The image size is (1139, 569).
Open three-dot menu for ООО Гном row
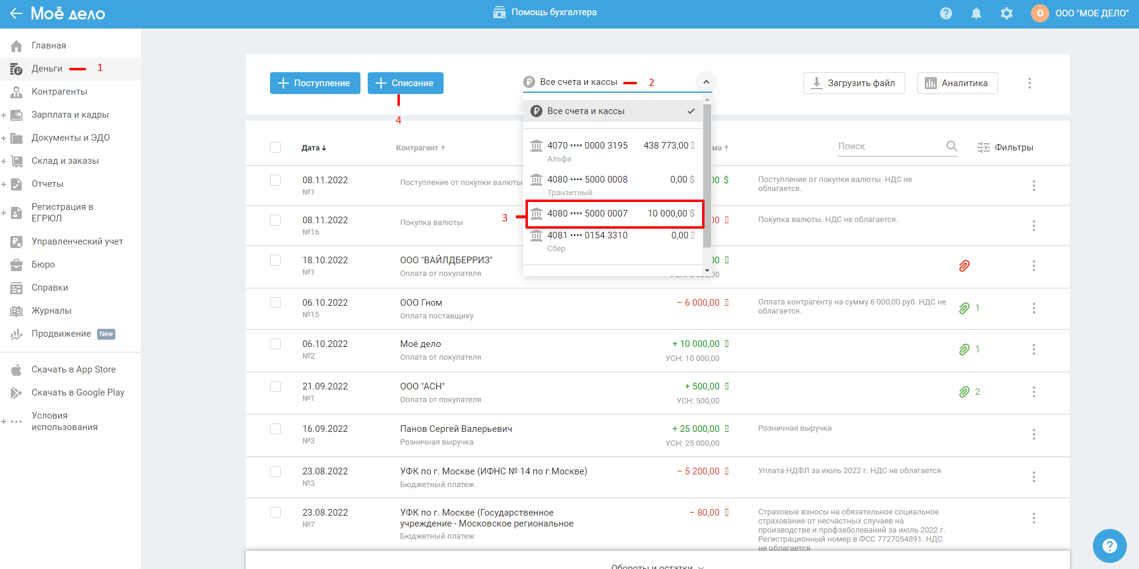[x=1033, y=308]
